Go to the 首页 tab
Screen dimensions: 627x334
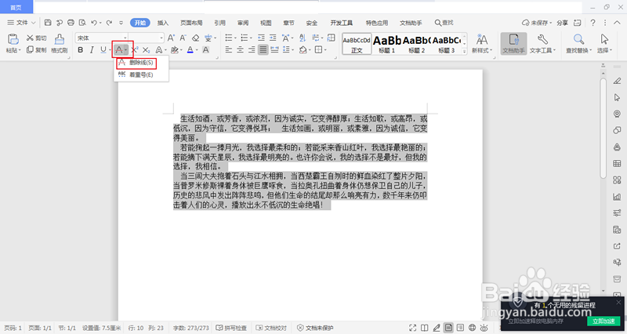16,7
